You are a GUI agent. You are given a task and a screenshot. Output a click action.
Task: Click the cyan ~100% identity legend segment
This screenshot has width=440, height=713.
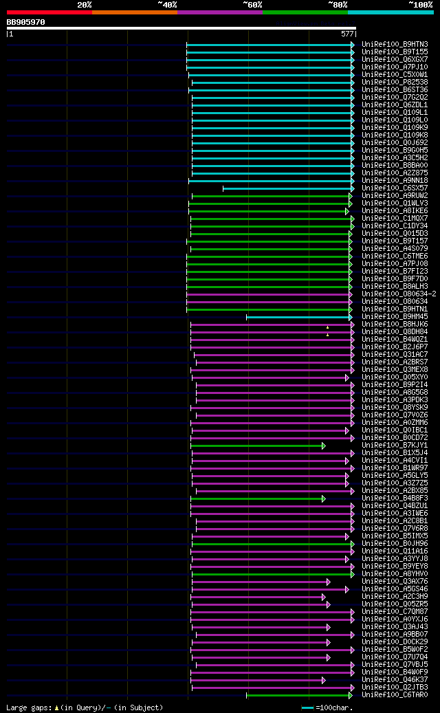pos(391,12)
